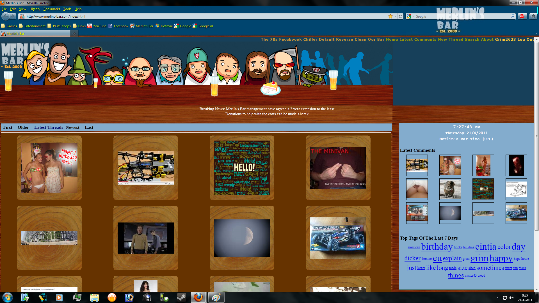Open the History menu

tap(35, 9)
